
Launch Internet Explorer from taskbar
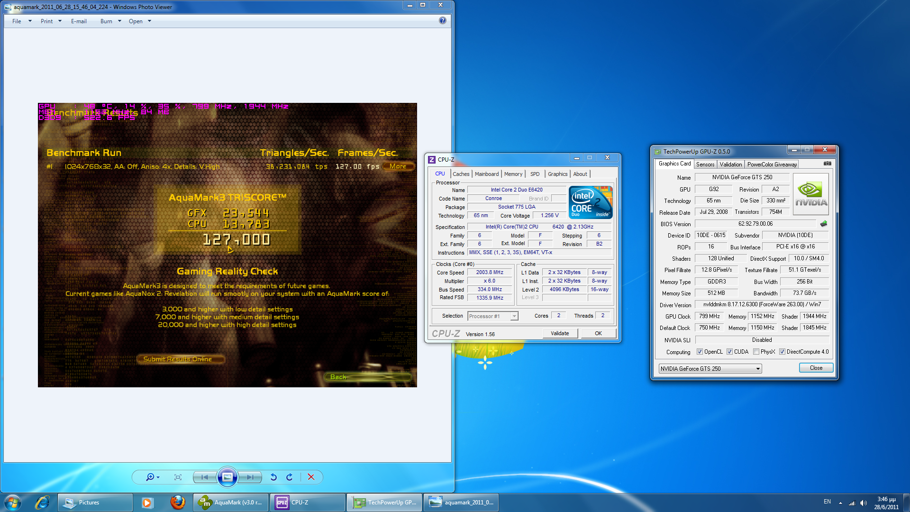[x=43, y=503]
